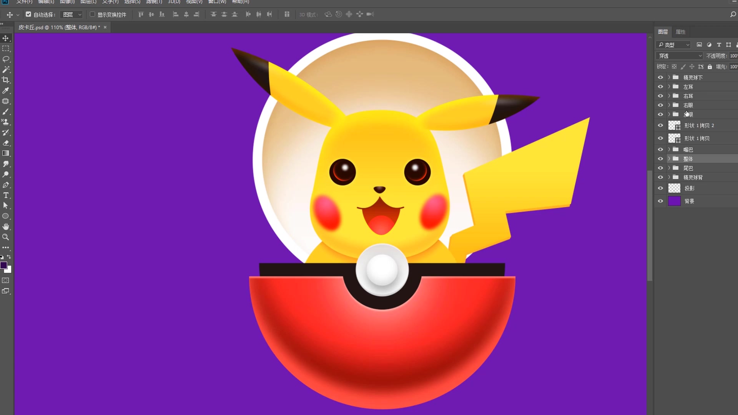The height and width of the screenshot is (415, 738).
Task: Select the purple 背景 layer thumbnail
Action: click(674, 201)
